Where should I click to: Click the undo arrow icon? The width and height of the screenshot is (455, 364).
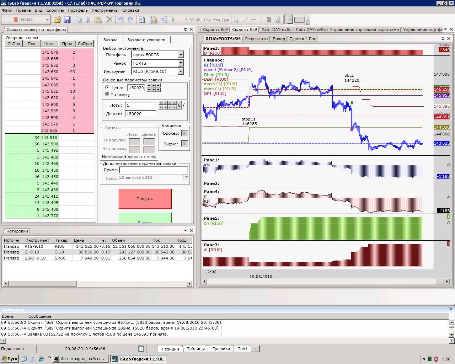(x=121, y=20)
